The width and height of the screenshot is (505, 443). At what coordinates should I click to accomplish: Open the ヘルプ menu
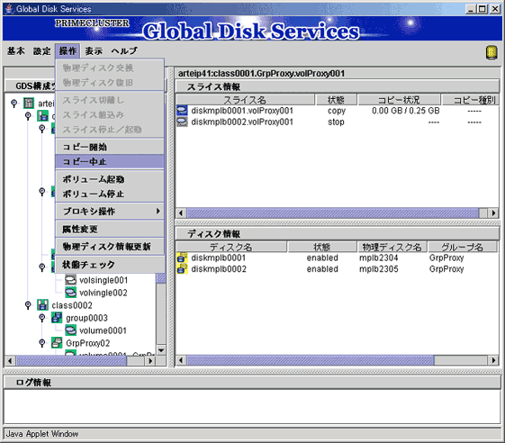point(124,51)
